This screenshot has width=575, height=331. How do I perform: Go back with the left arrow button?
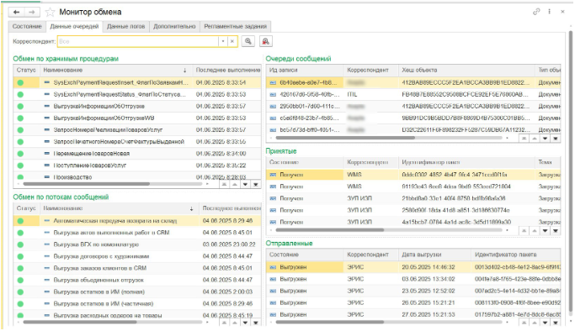click(x=17, y=12)
